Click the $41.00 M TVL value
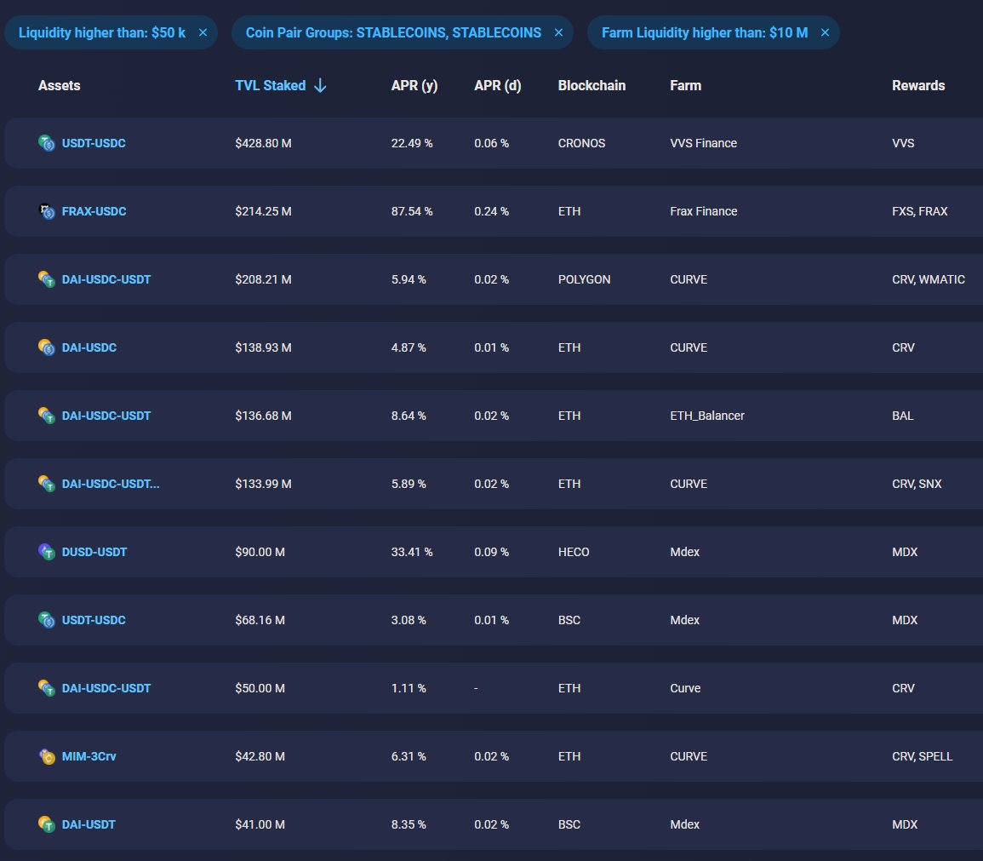 click(x=260, y=824)
